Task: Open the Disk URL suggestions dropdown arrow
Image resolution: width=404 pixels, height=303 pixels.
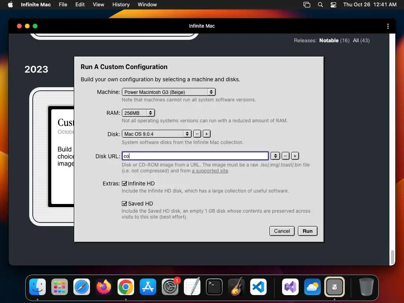Action: click(275, 156)
